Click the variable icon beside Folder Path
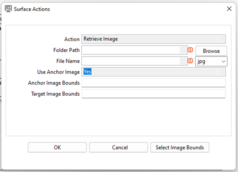The height and width of the screenshot is (172, 238). (190, 50)
